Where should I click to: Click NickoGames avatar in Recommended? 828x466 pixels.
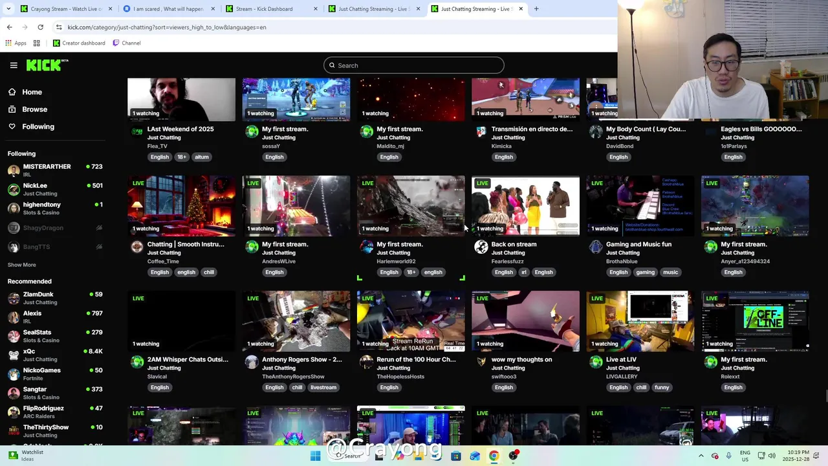click(x=14, y=374)
